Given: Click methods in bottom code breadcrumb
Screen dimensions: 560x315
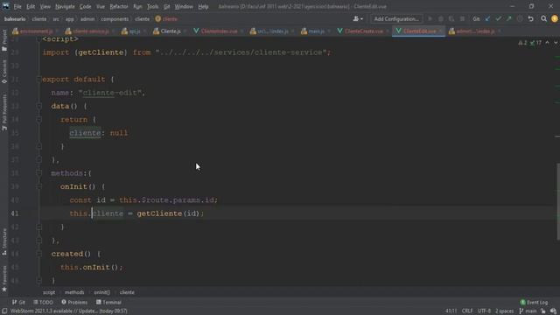Looking at the screenshot, I should [74, 292].
